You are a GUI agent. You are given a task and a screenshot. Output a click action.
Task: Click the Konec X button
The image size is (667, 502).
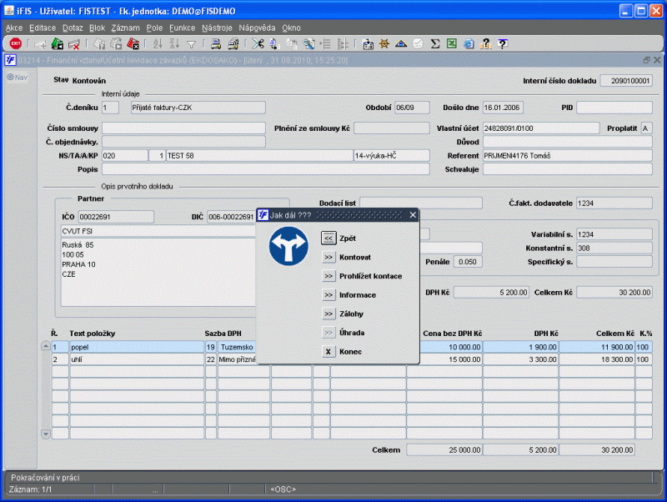328,352
